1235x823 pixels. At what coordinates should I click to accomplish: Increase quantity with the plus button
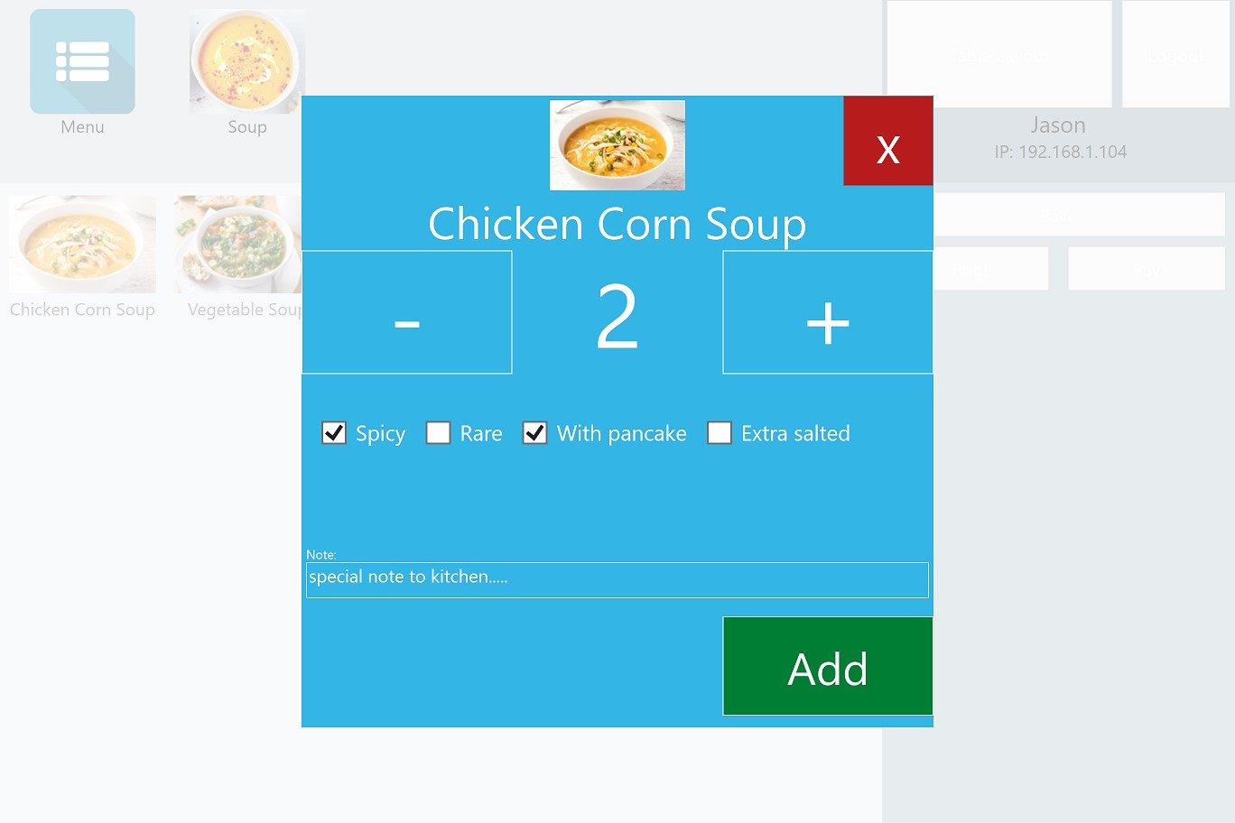point(828,312)
